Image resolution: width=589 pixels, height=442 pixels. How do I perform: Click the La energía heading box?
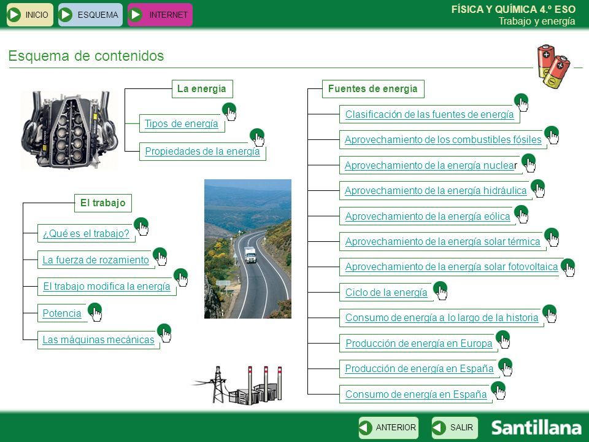(x=202, y=88)
